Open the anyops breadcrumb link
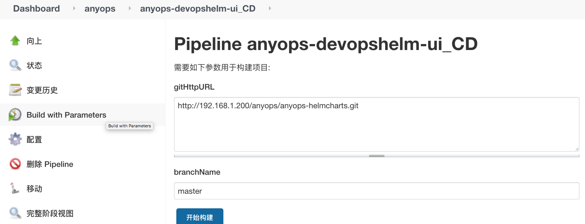585x224 pixels. (100, 9)
